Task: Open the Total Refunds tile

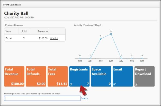Action: (36, 76)
